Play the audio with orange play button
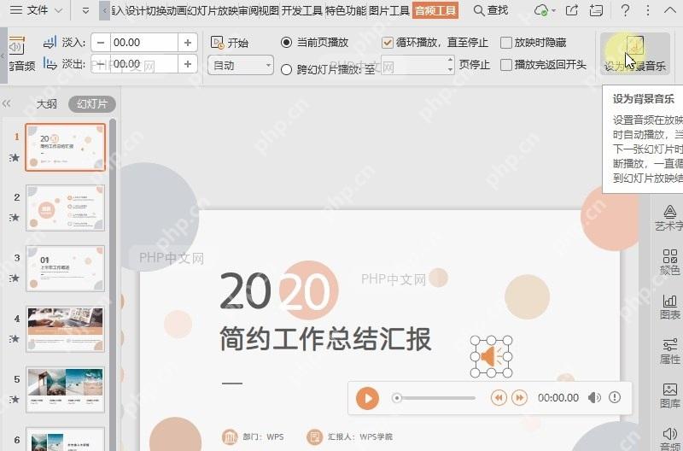Viewport: 683px width, 451px height. (367, 398)
